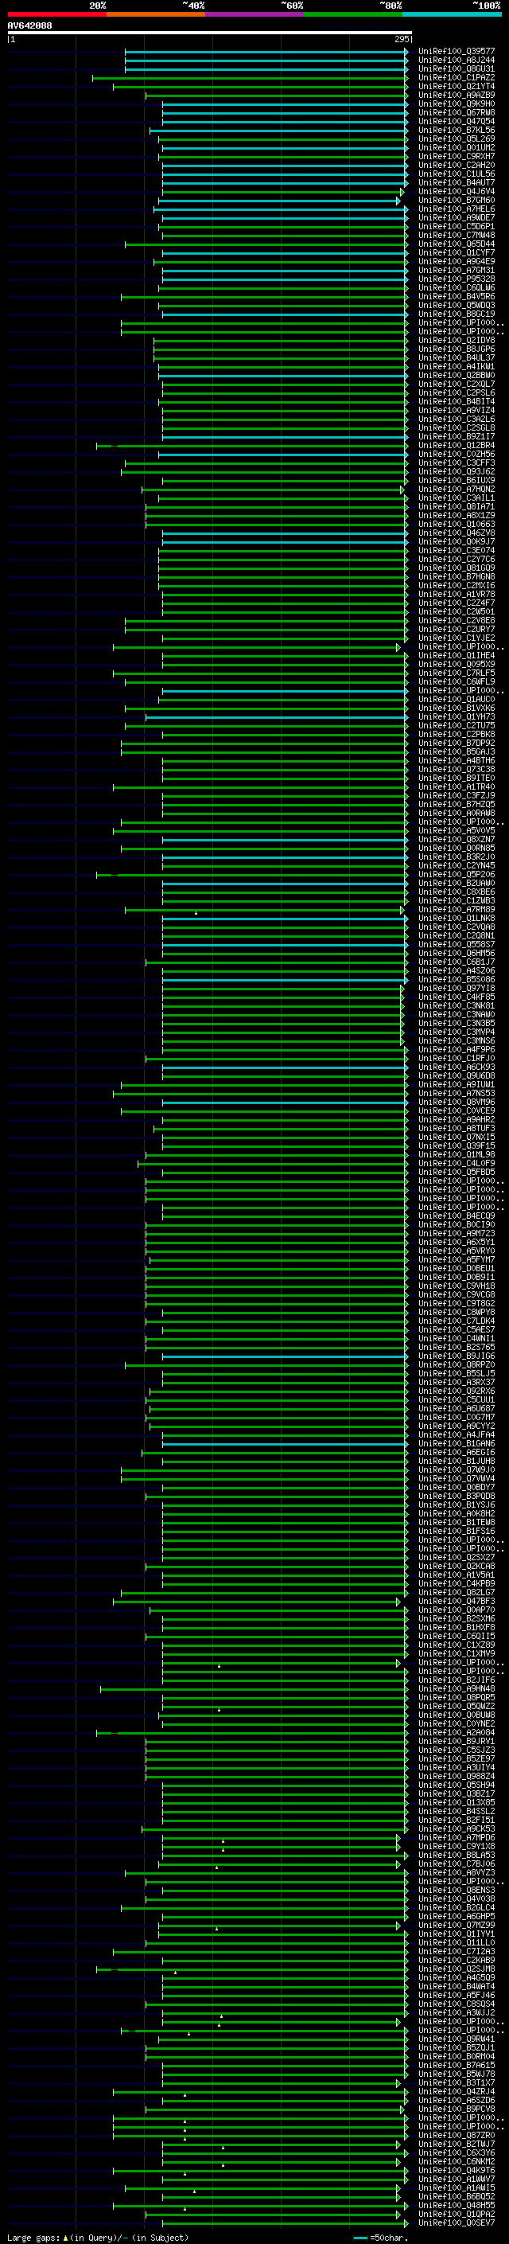This screenshot has height=2244, width=509.
Task: Open hit UniRef100_B4V5R6
Action: [457, 296]
